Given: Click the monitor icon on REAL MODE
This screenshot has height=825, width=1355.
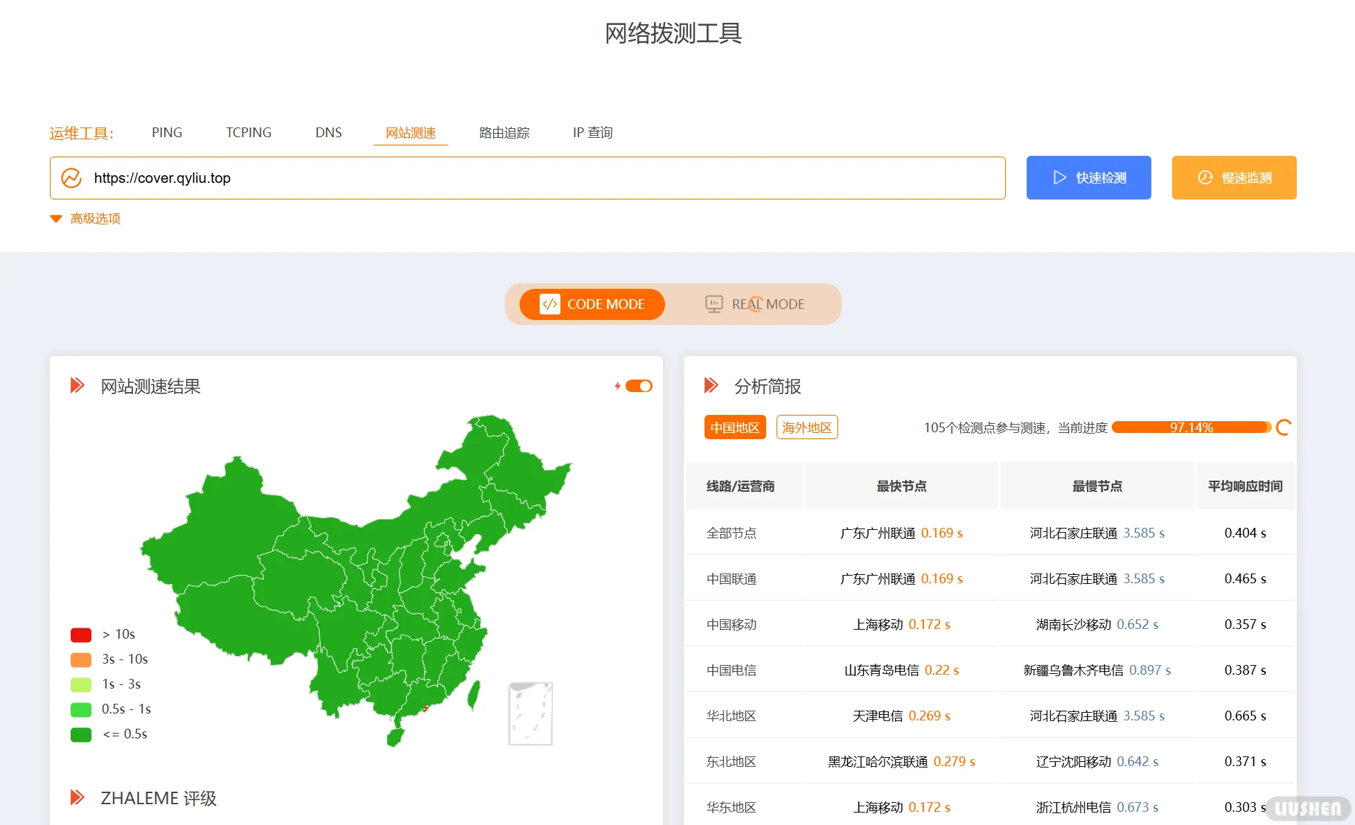Looking at the screenshot, I should (712, 303).
